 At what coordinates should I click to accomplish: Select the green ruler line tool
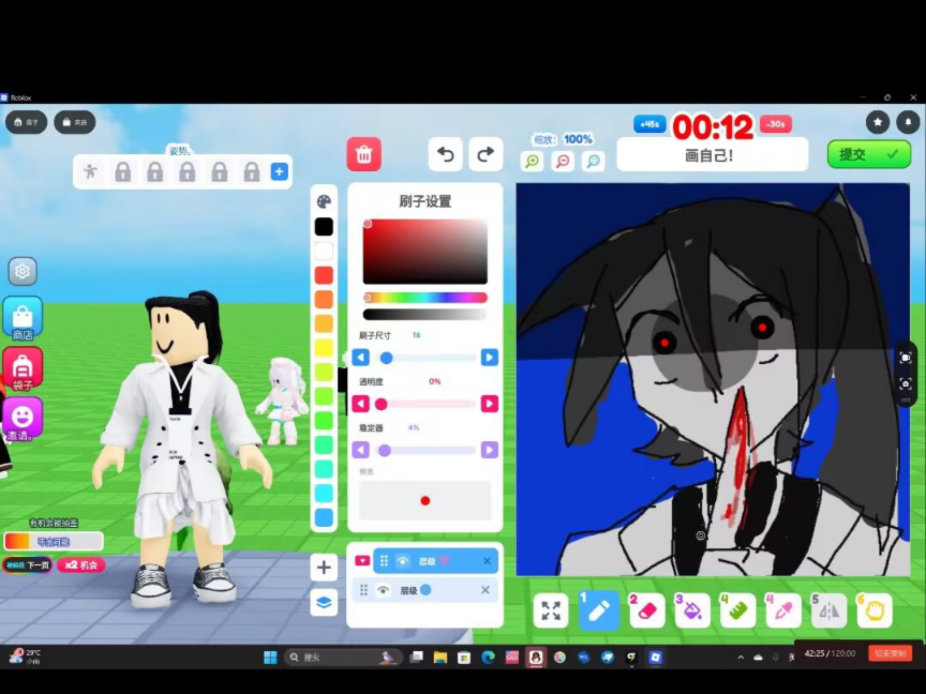point(737,611)
